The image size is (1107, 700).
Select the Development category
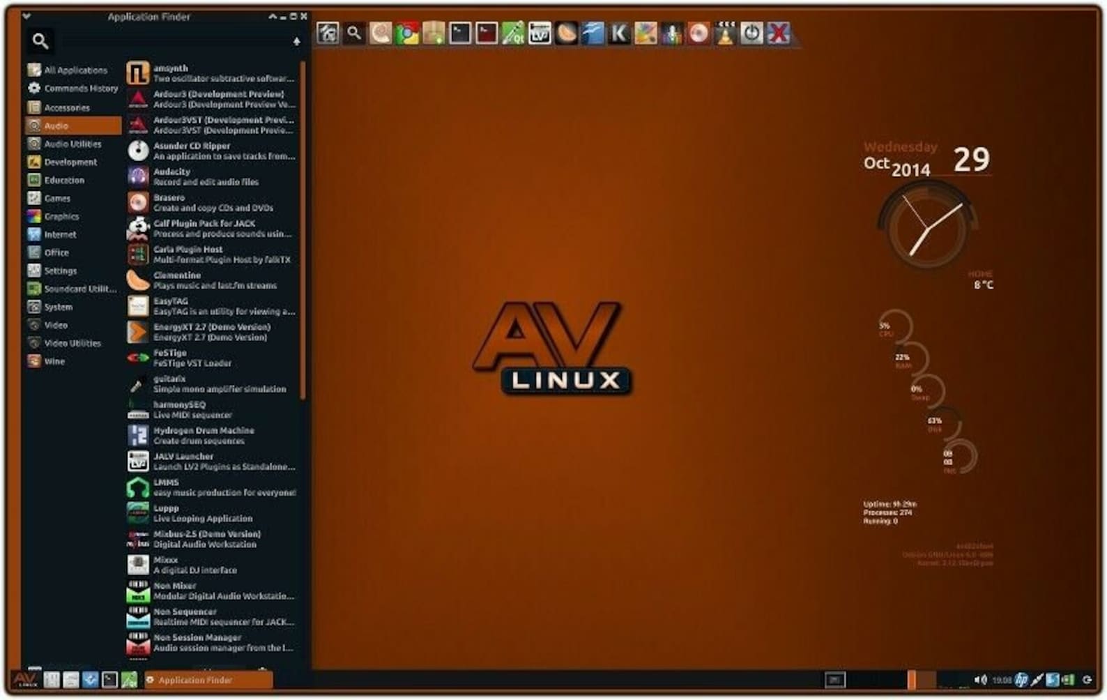pyautogui.click(x=72, y=162)
